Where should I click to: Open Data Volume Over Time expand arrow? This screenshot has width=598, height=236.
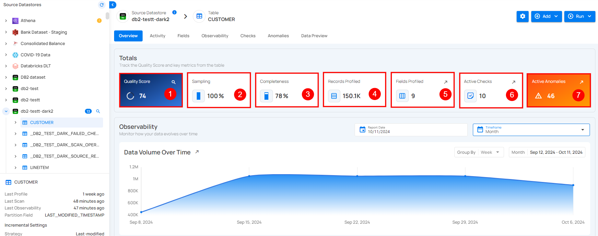click(197, 152)
